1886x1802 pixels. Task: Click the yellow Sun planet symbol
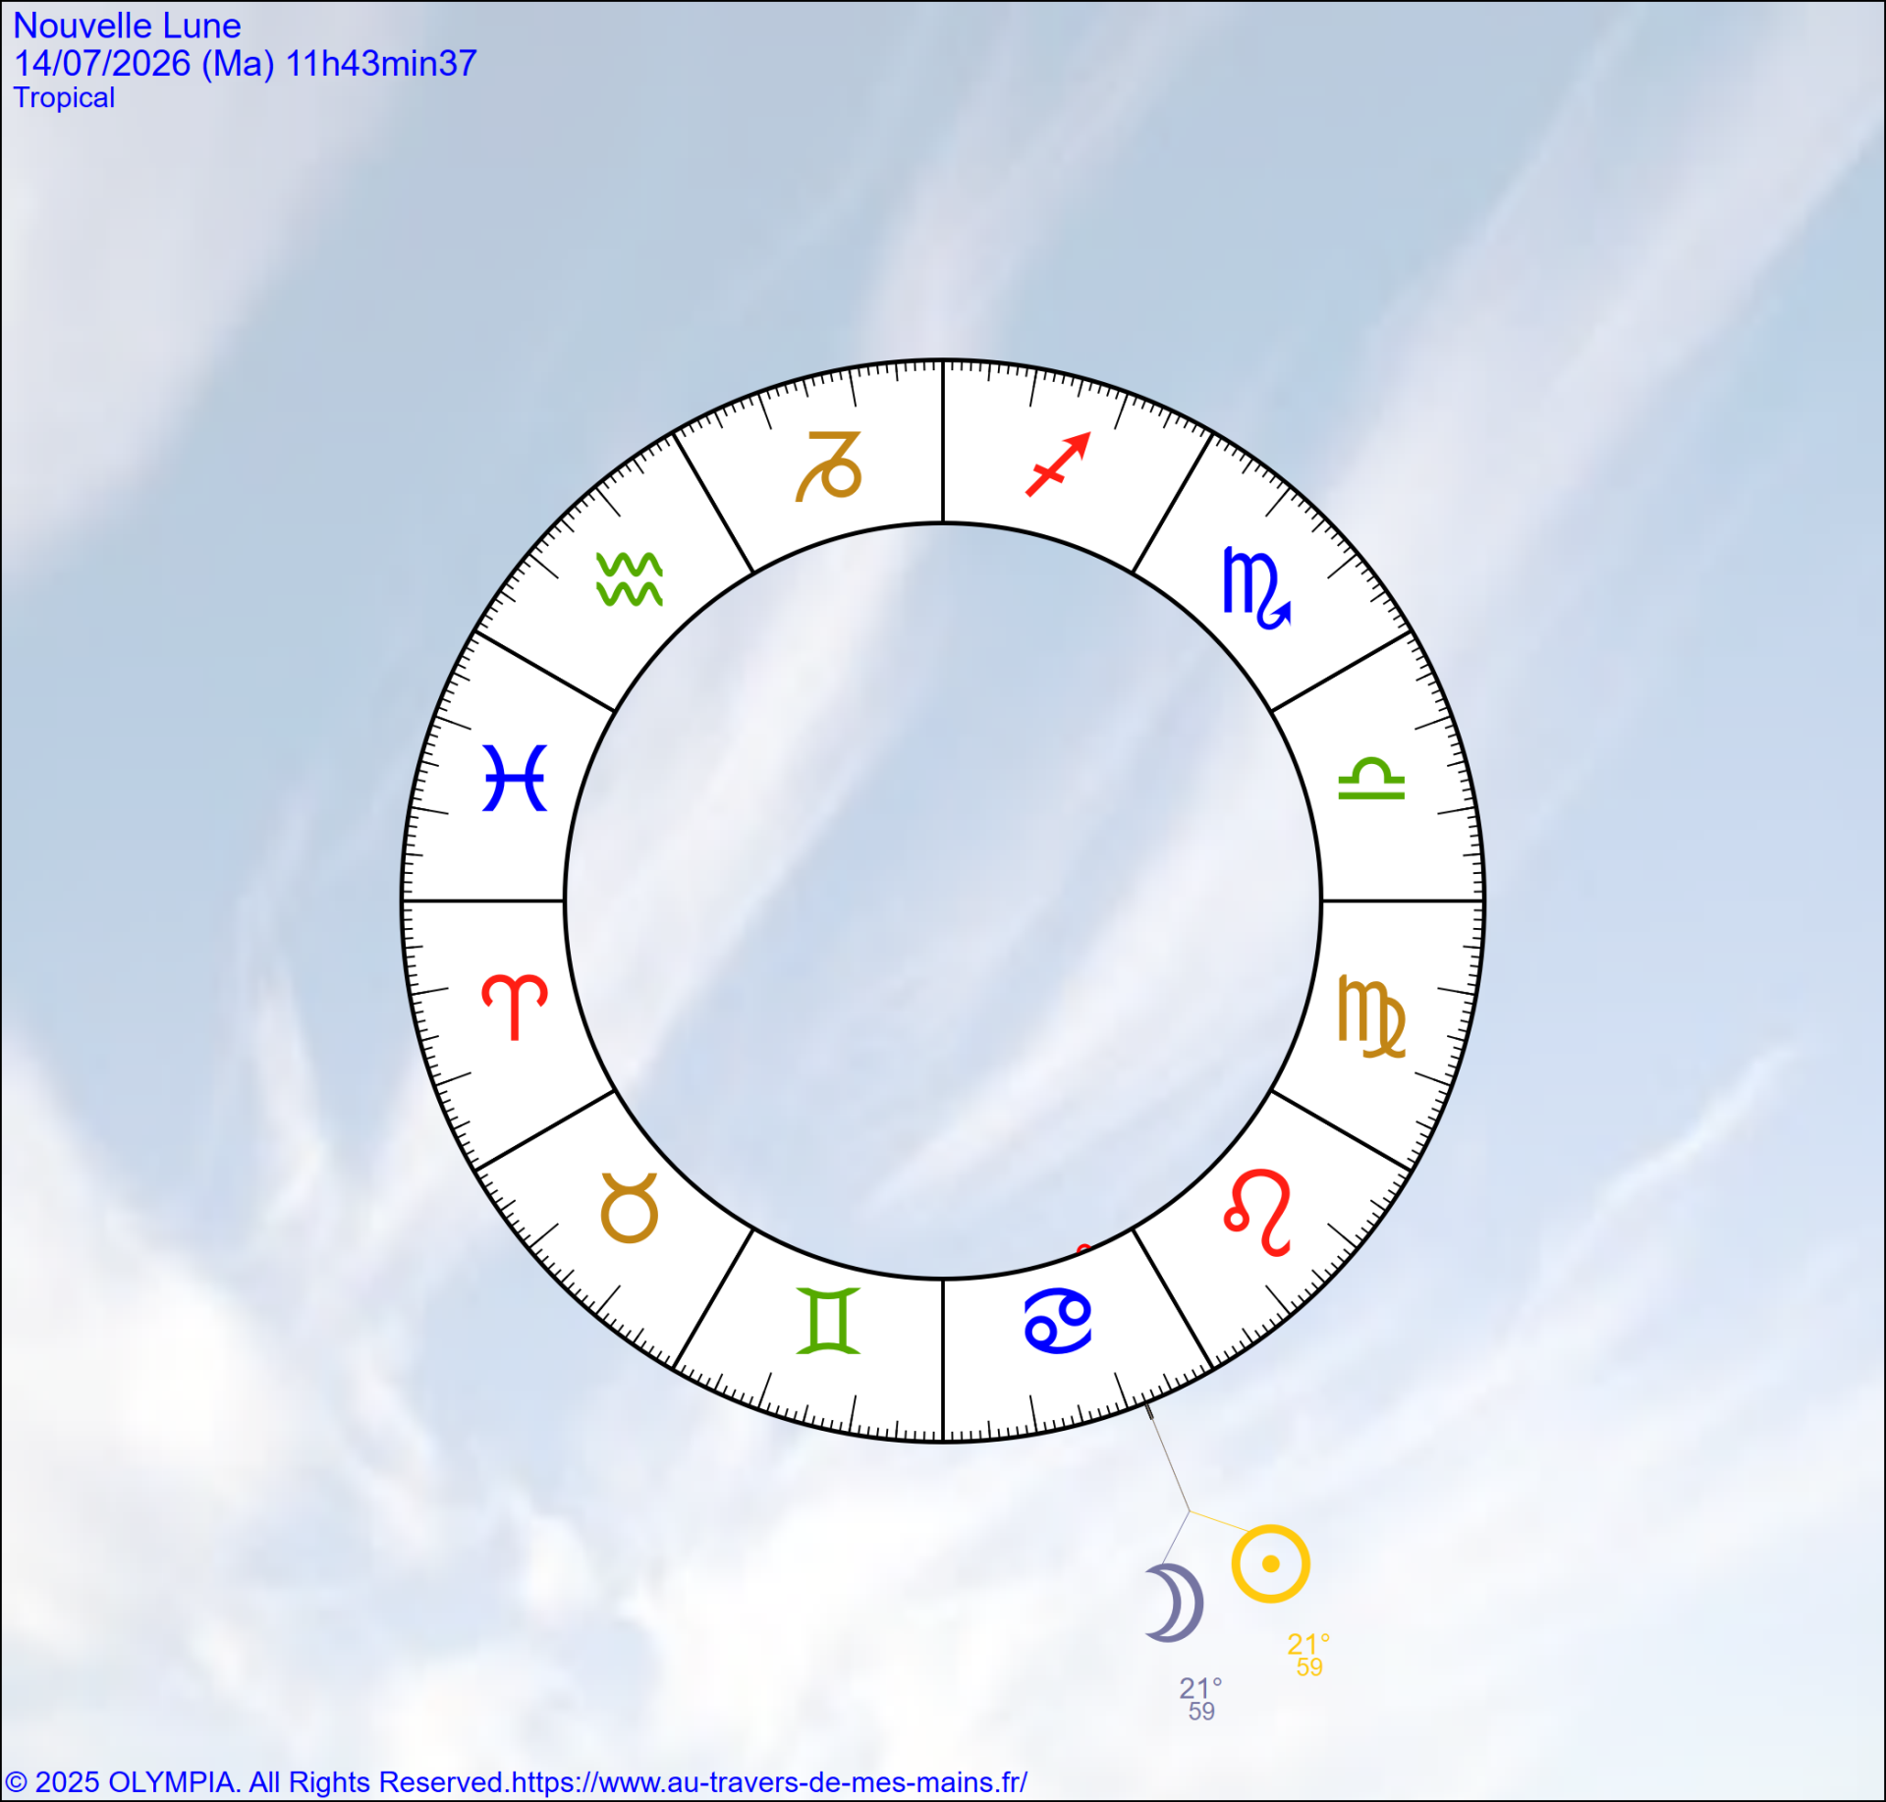click(x=1270, y=1563)
